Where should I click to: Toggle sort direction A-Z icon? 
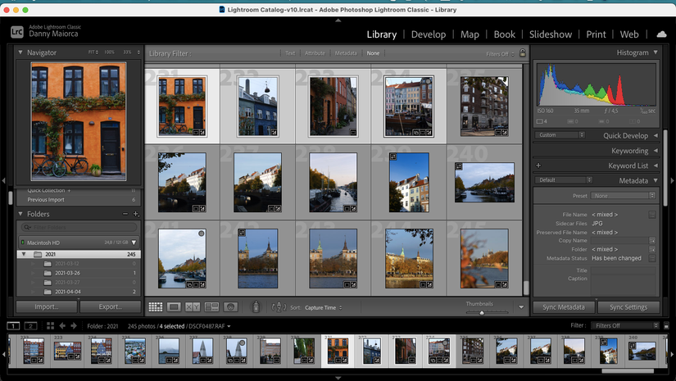279,307
